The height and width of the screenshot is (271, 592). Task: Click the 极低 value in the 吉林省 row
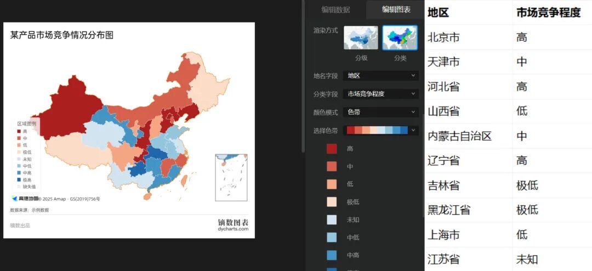527,185
